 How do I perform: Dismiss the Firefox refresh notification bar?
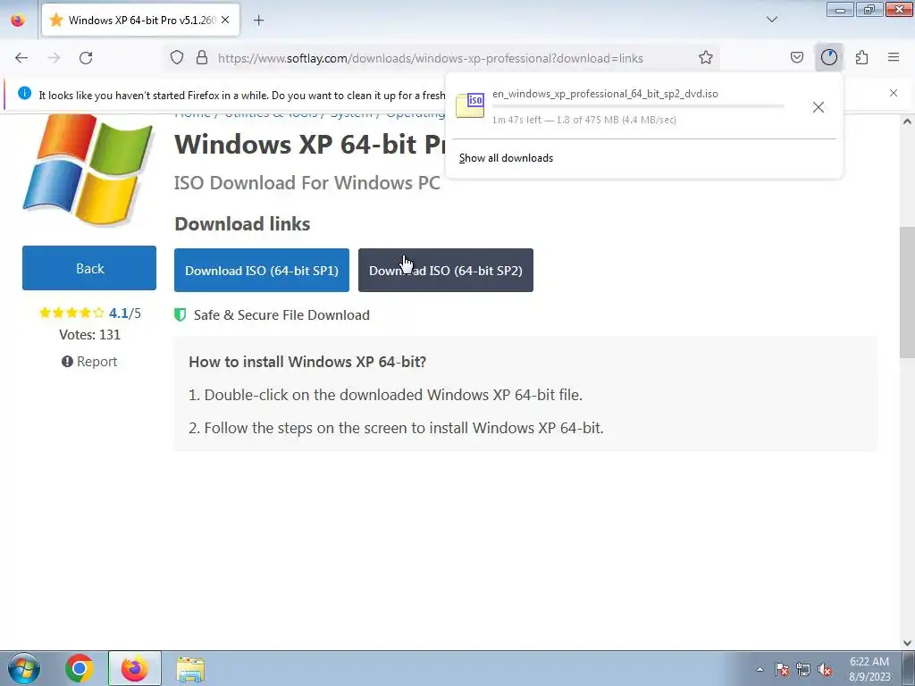click(x=894, y=93)
